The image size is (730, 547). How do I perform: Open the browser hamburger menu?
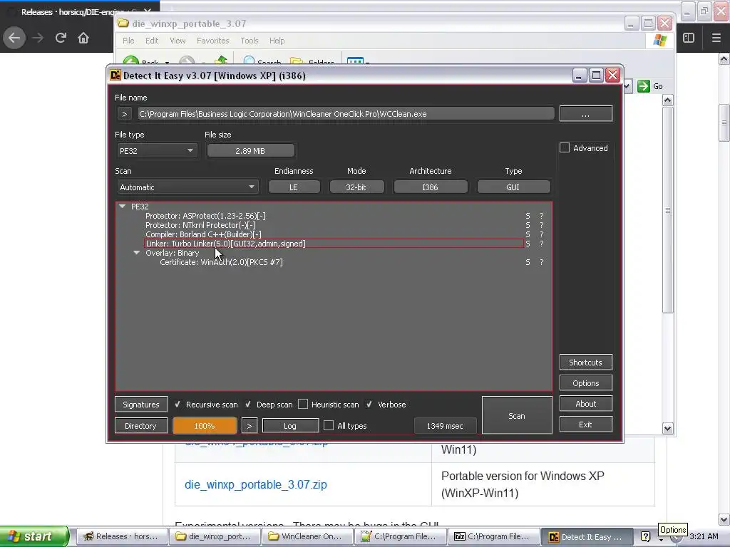click(x=716, y=38)
